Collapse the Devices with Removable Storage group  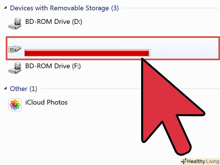pyautogui.click(x=5, y=8)
